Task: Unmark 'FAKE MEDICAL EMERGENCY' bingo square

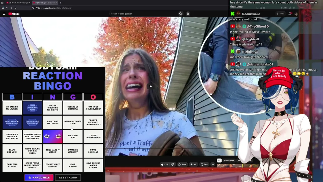Action: click(x=12, y=122)
